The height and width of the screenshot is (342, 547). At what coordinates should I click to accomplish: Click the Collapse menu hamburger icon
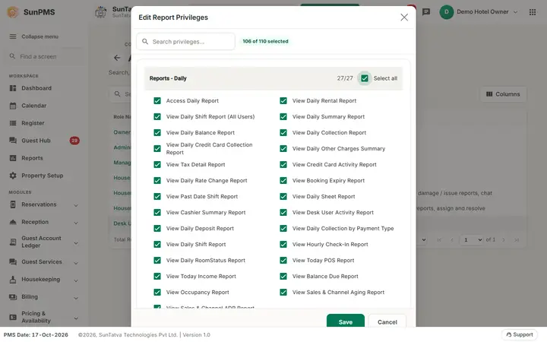click(x=13, y=36)
